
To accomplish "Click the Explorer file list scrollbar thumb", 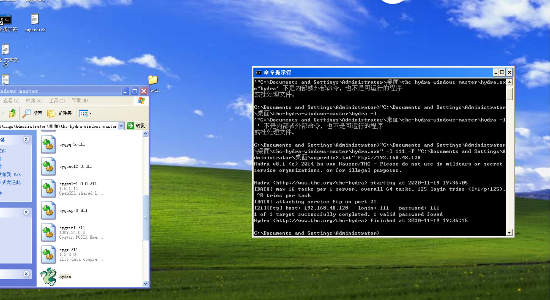I will (x=145, y=218).
